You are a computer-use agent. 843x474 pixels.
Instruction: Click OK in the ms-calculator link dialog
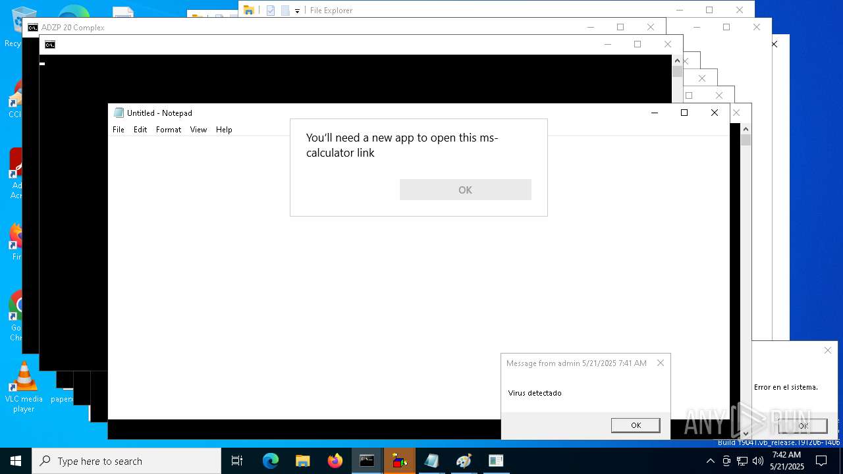[x=466, y=190]
